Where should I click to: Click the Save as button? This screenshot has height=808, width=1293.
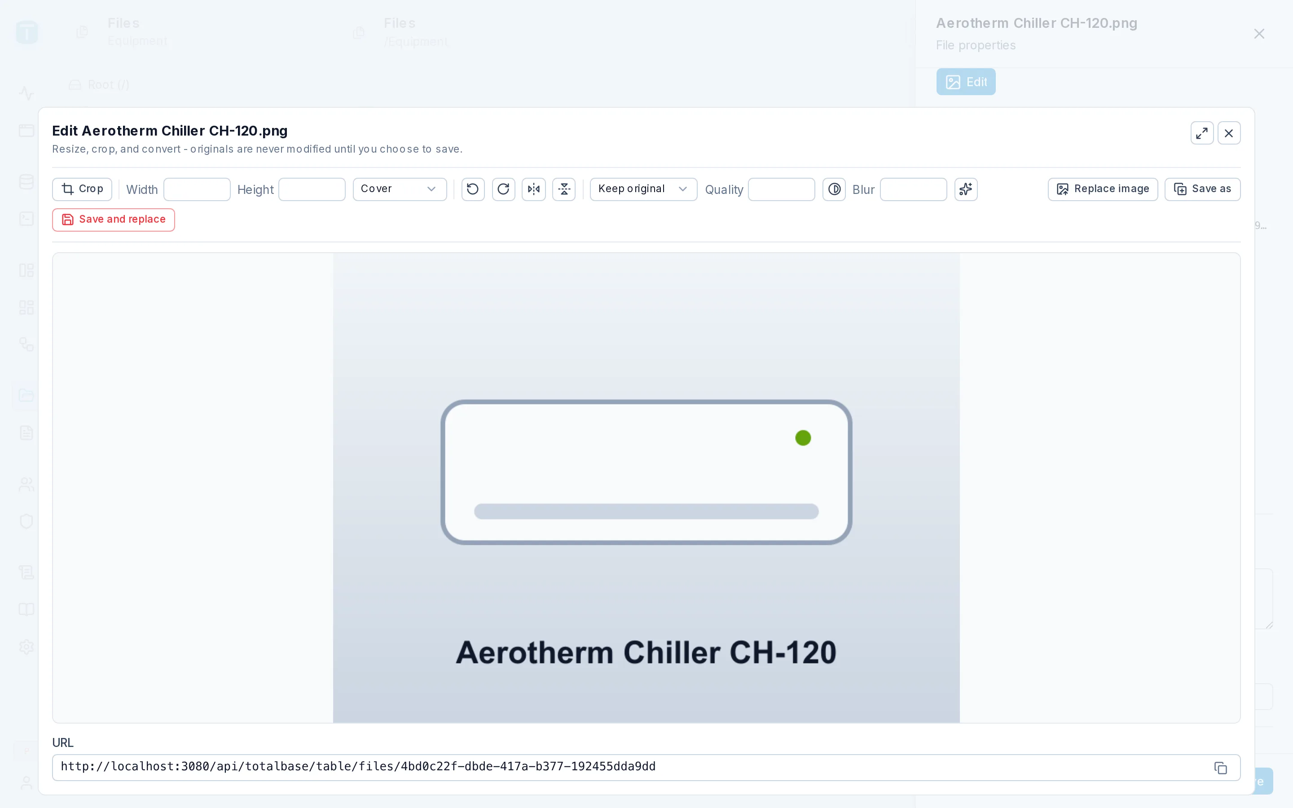coord(1202,189)
